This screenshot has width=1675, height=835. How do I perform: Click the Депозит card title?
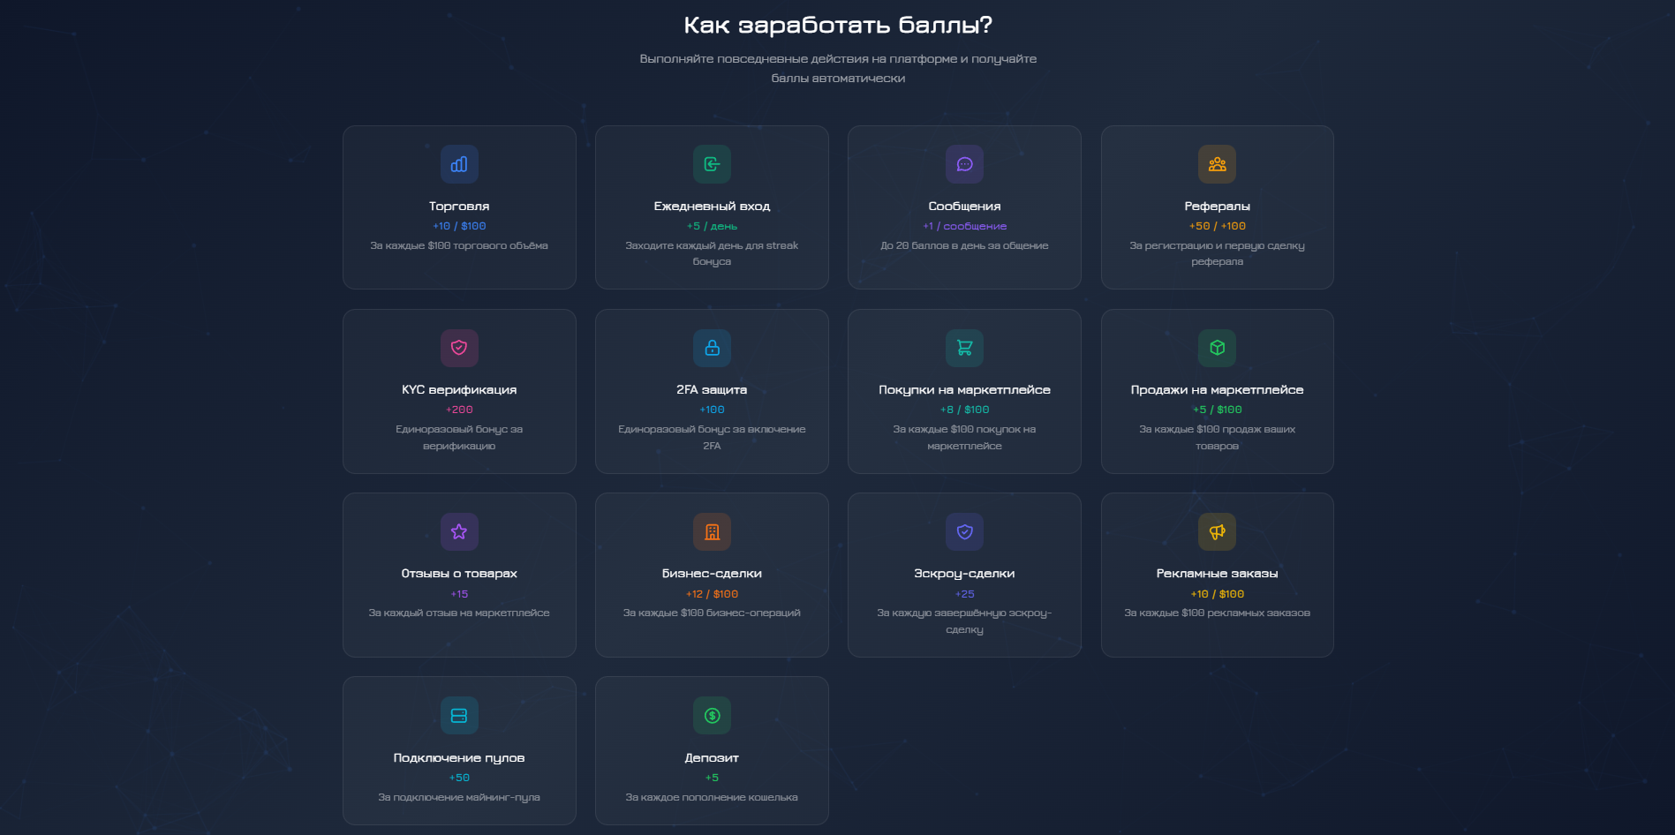pyautogui.click(x=712, y=757)
